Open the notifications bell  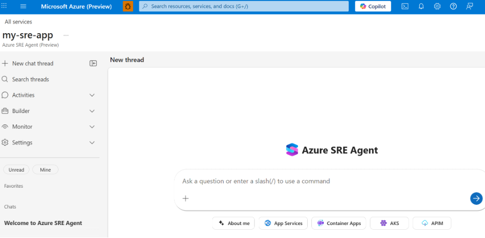pos(421,6)
